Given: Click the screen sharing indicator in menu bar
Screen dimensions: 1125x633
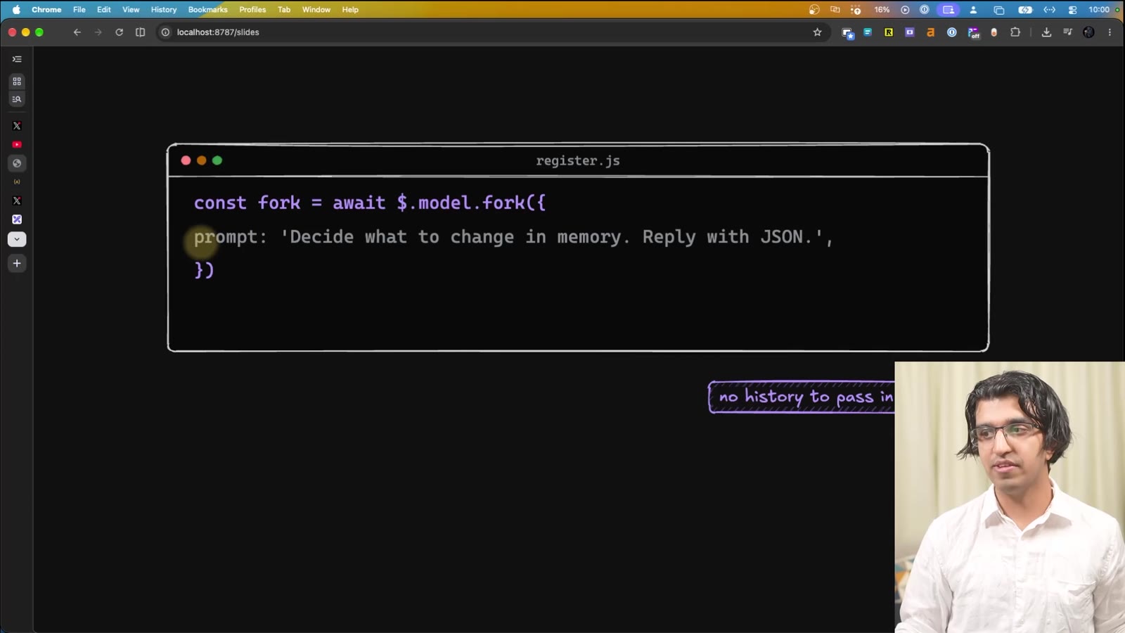Looking at the screenshot, I should [949, 10].
